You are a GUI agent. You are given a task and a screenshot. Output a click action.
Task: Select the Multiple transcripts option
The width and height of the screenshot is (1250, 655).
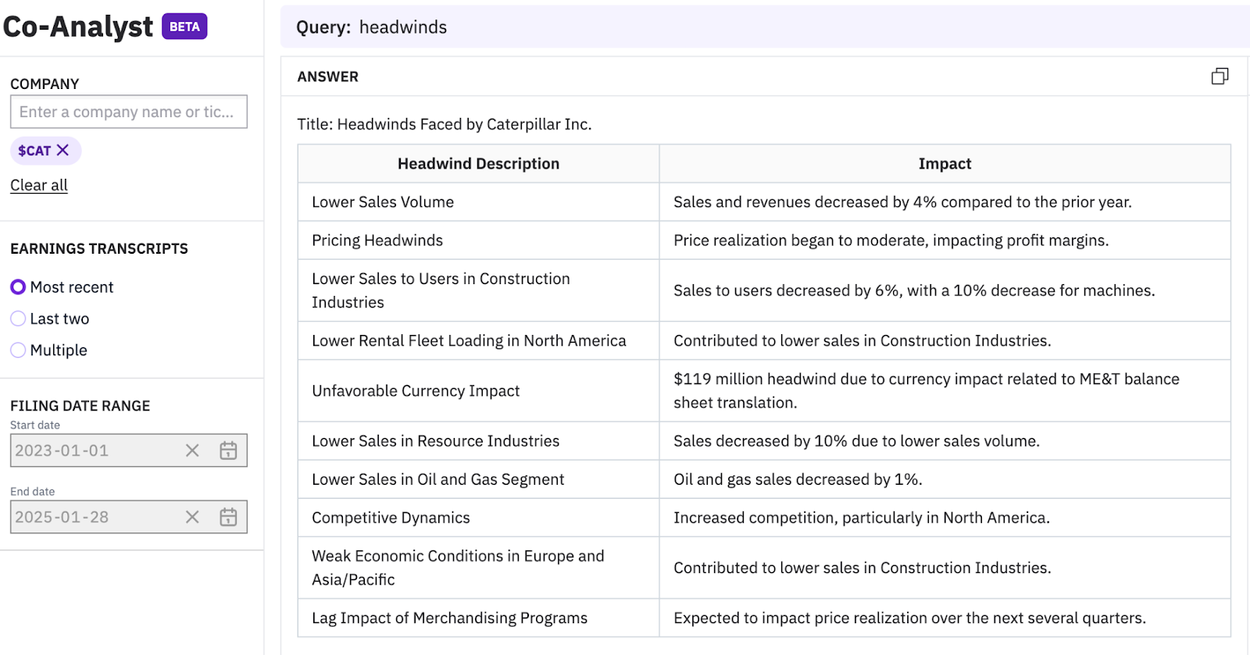(x=18, y=351)
